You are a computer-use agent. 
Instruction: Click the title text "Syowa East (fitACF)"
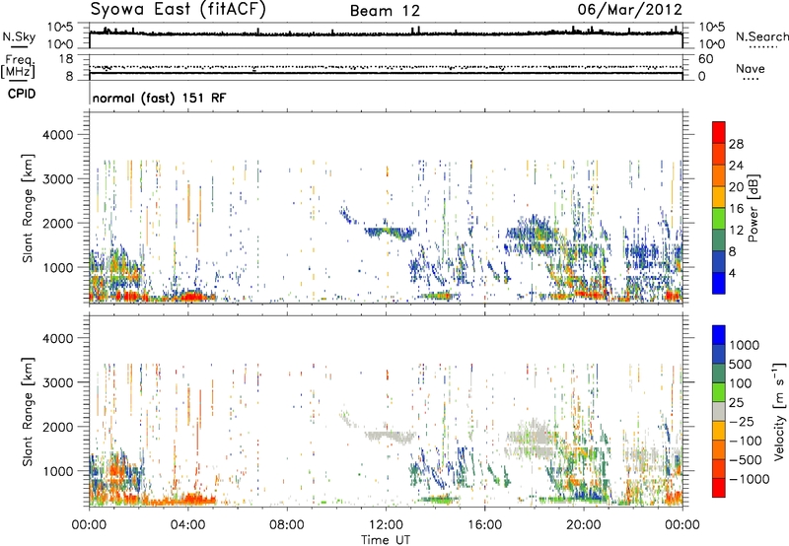tap(179, 9)
